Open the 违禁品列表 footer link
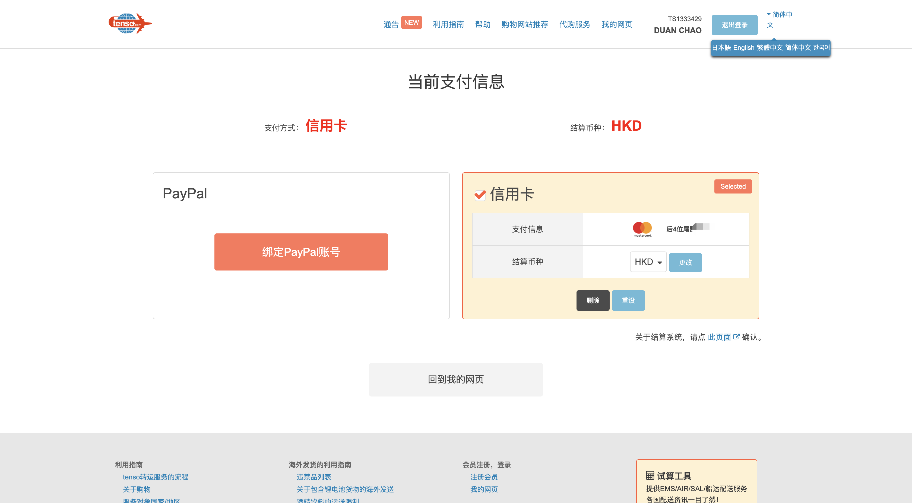 [314, 477]
